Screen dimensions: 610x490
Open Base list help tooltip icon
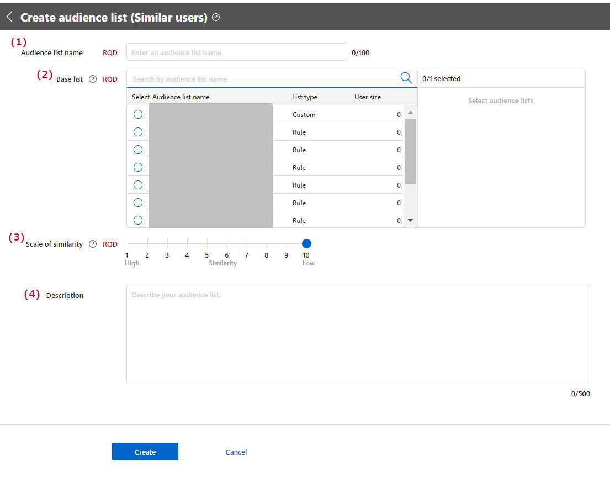coord(93,79)
